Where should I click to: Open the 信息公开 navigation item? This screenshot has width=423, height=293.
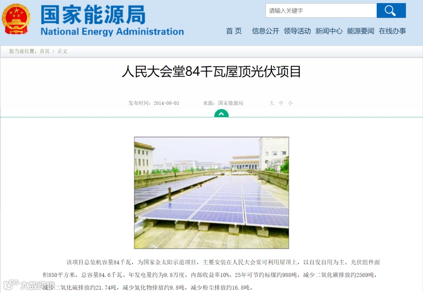coord(266,31)
